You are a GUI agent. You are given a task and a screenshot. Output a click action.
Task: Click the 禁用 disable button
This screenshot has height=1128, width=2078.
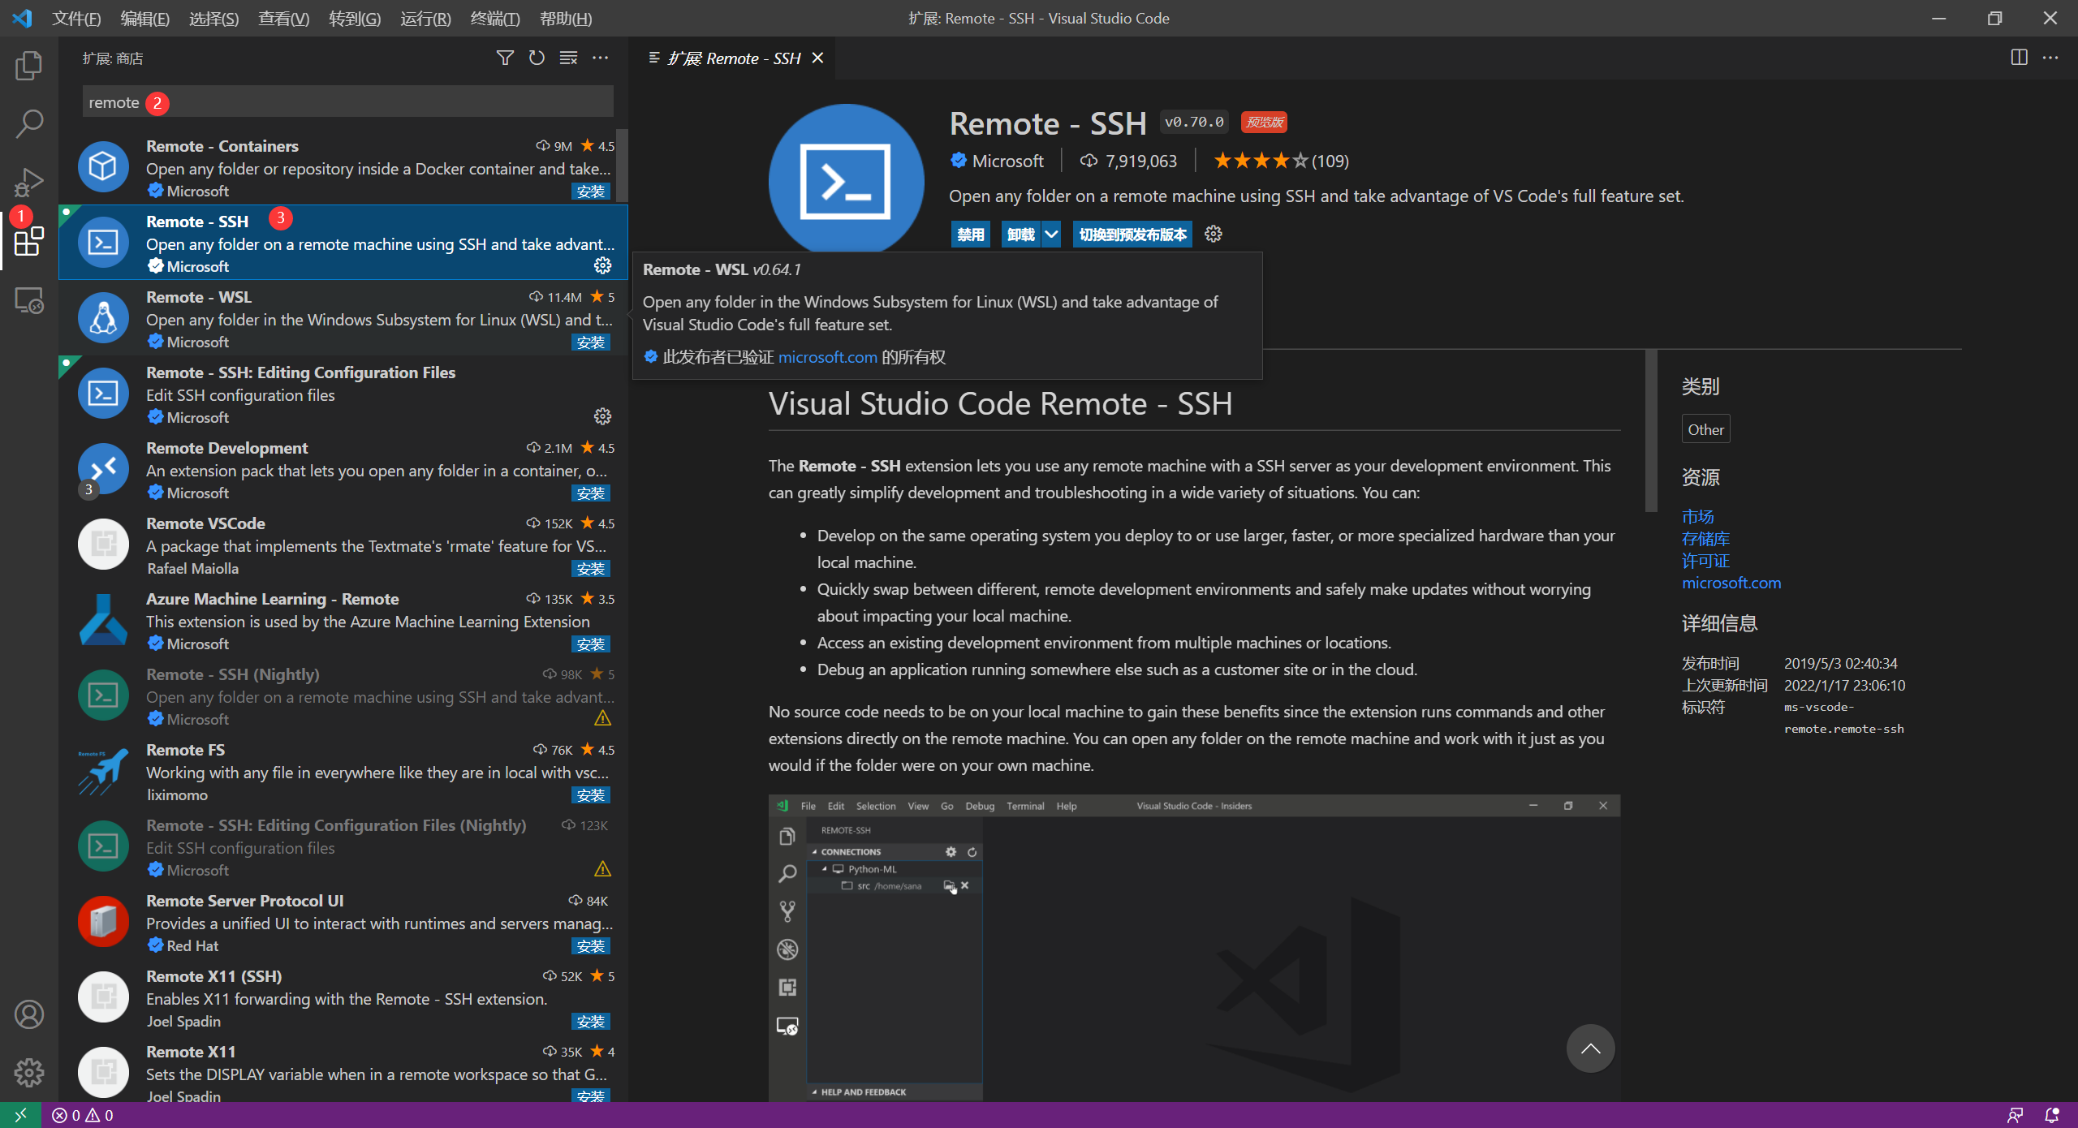coord(970,235)
